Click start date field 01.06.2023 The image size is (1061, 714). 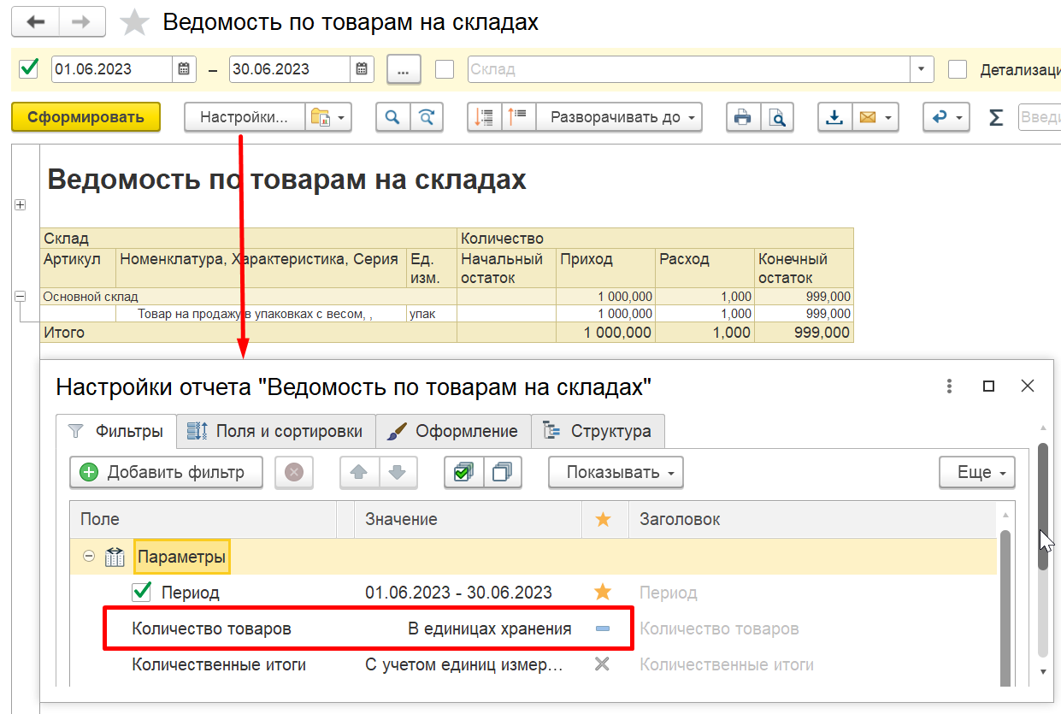tap(113, 69)
